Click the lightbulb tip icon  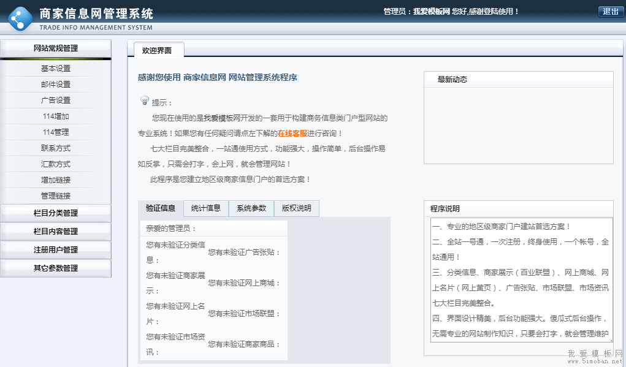point(145,100)
